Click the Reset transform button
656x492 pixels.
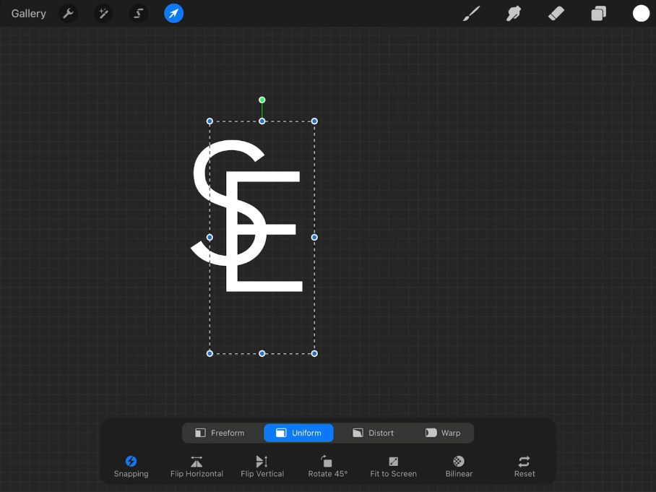coord(525,467)
